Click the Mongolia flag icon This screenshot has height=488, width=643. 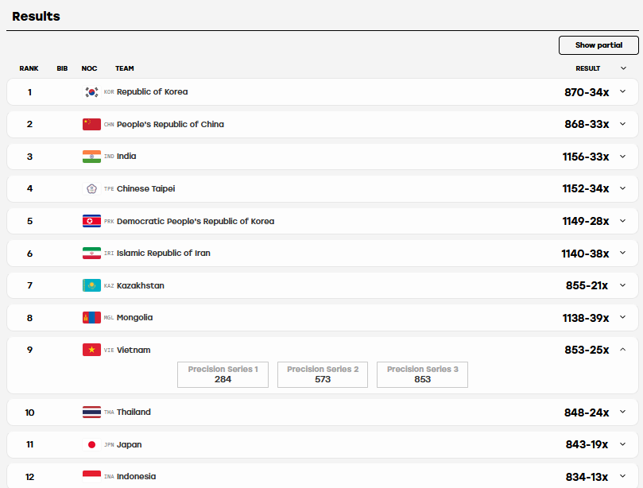pyautogui.click(x=91, y=317)
